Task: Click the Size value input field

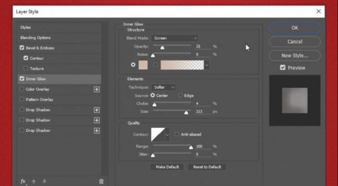Action: point(203,111)
